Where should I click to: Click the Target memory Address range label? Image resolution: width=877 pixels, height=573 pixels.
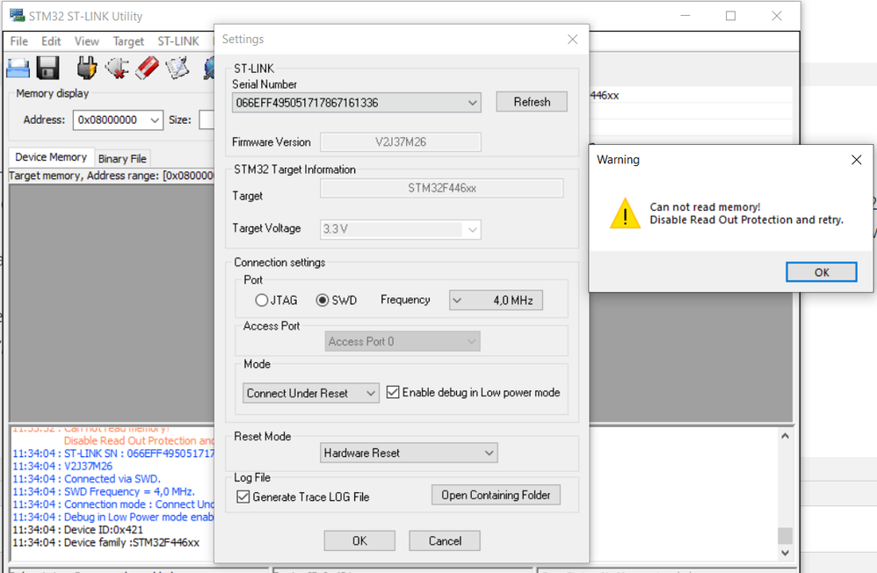click(112, 176)
